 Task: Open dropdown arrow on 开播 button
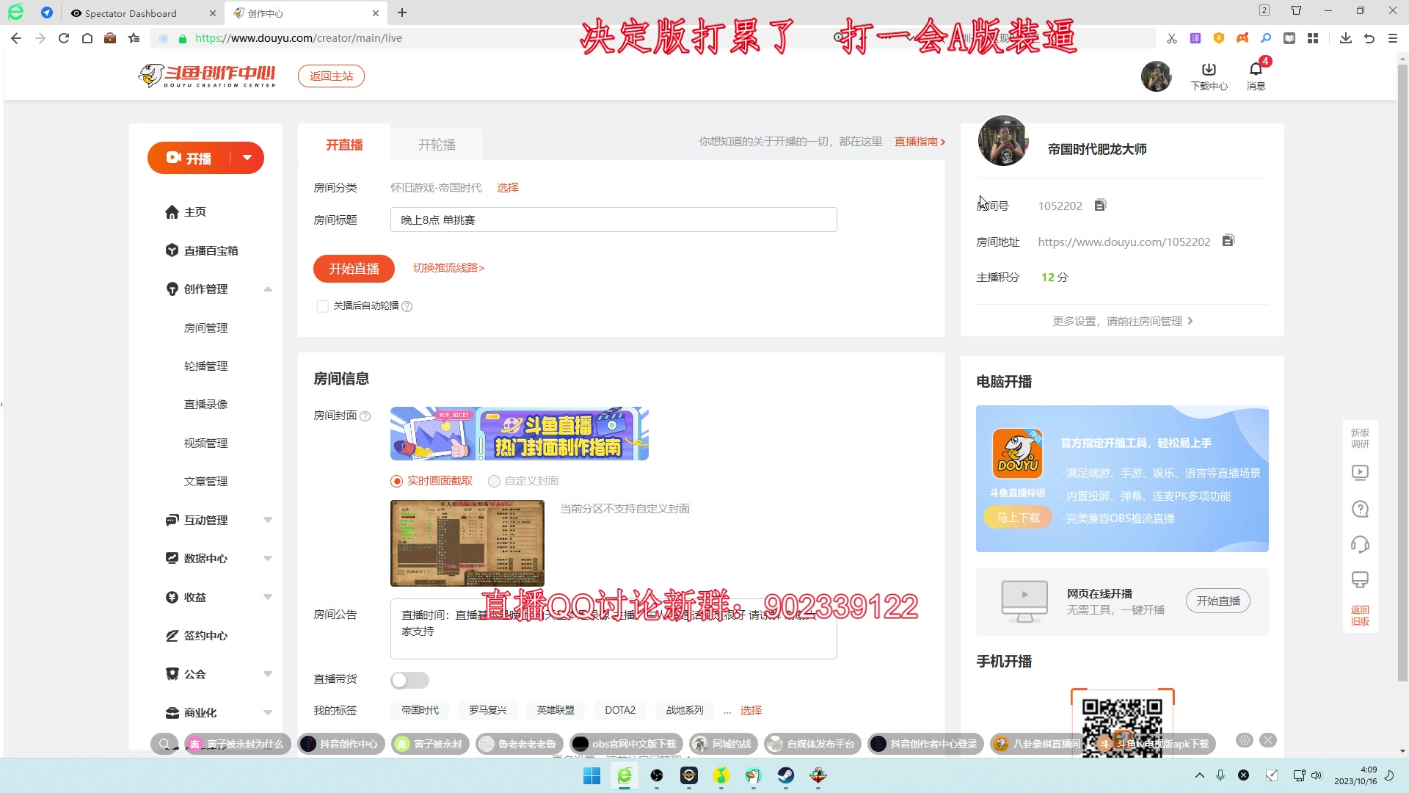pyautogui.click(x=247, y=158)
